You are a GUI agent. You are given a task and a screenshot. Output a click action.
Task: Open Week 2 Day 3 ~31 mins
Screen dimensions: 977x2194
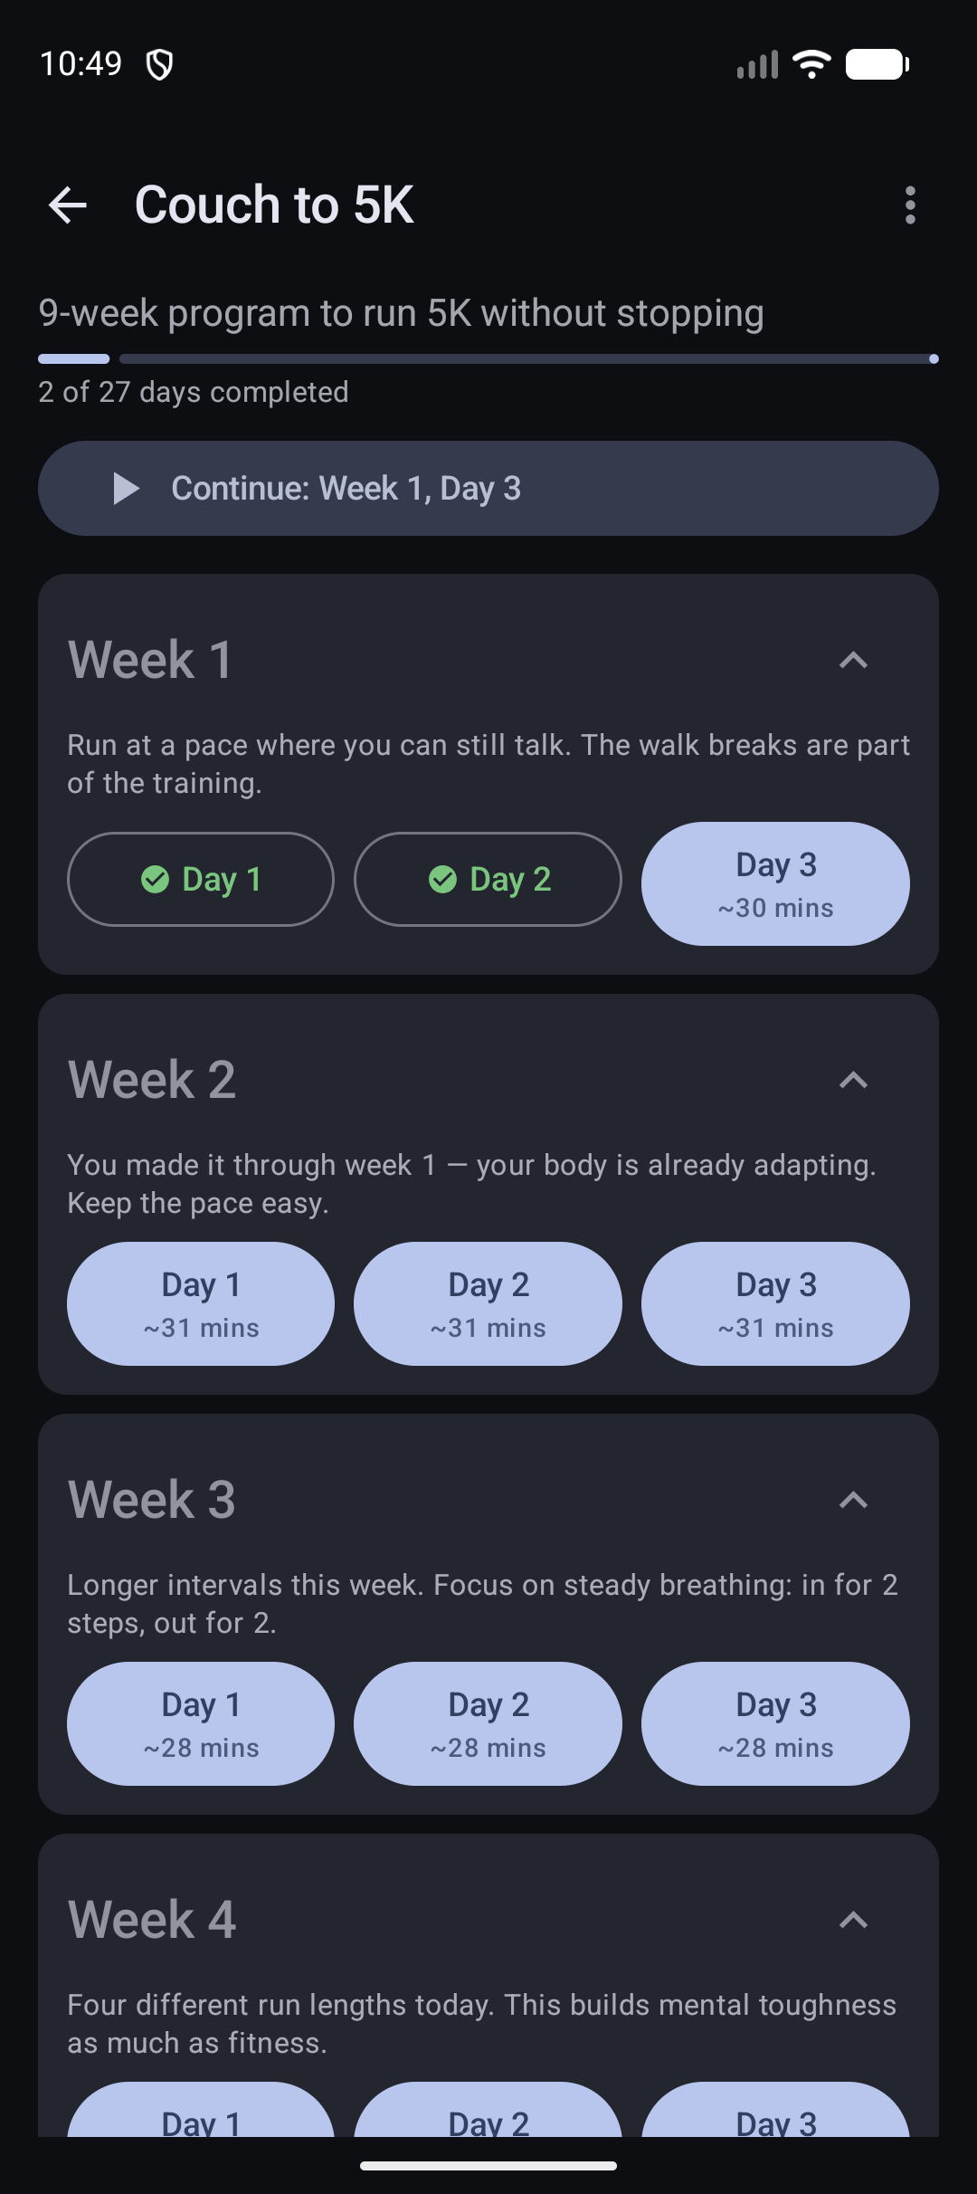click(x=775, y=1303)
